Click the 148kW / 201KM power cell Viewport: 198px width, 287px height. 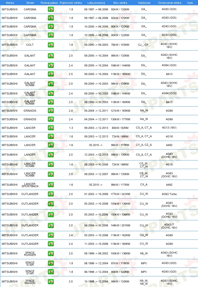pyautogui.click(x=120, y=226)
